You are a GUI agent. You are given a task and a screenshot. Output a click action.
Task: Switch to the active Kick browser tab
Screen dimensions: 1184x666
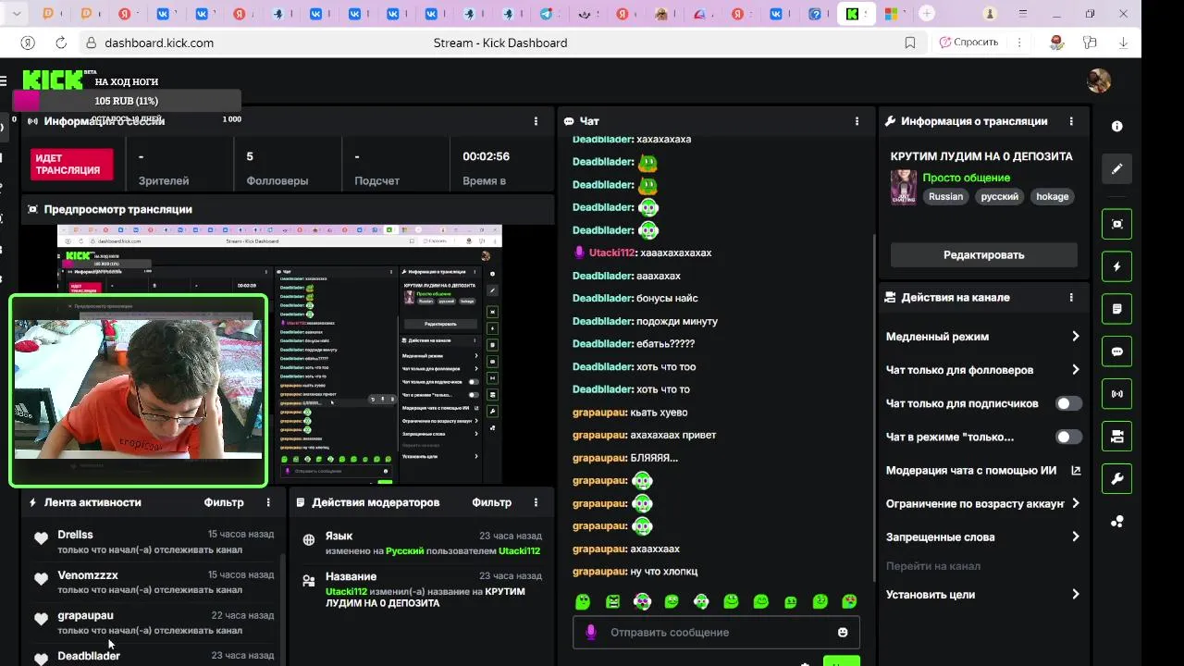[x=857, y=14]
